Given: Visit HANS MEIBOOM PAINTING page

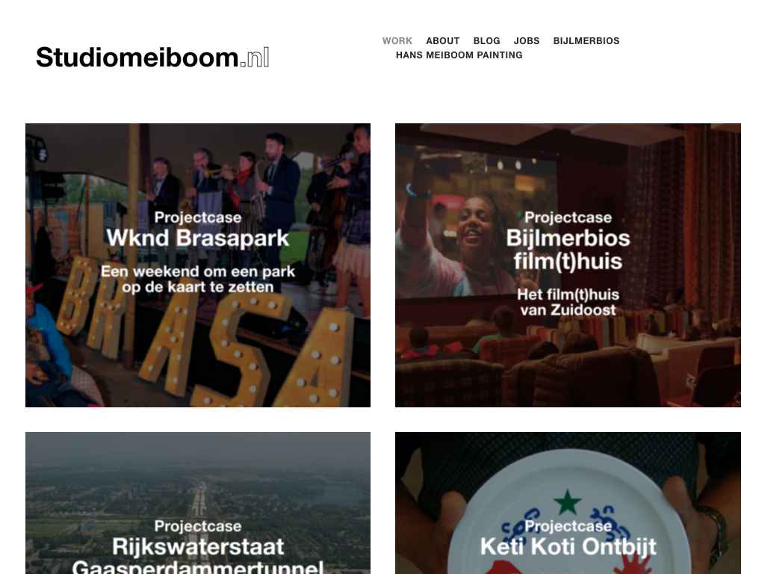Looking at the screenshot, I should click(x=459, y=55).
